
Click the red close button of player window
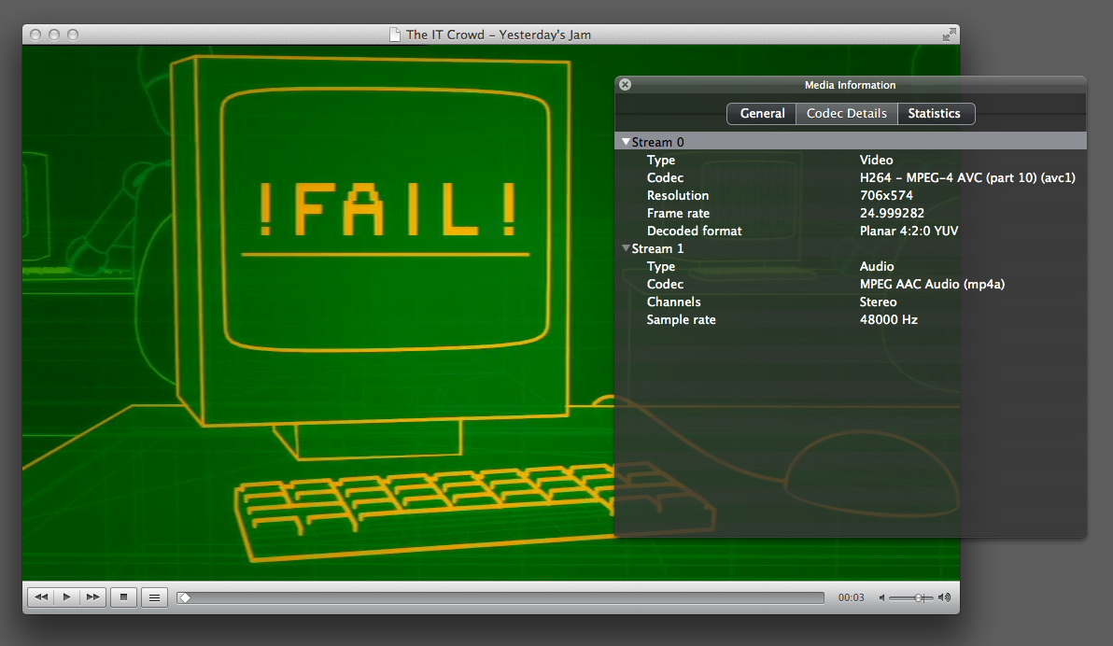coord(35,35)
